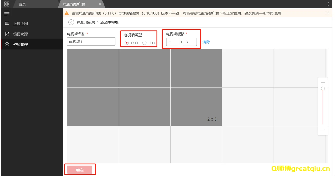Zoom out with the minus icon
Viewport: 335px width, 176px height.
pyautogui.click(x=323, y=130)
